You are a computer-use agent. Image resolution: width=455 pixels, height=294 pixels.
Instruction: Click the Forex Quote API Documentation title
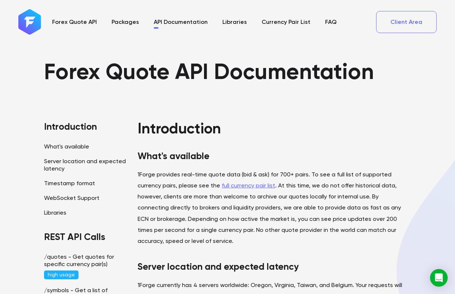tap(209, 72)
